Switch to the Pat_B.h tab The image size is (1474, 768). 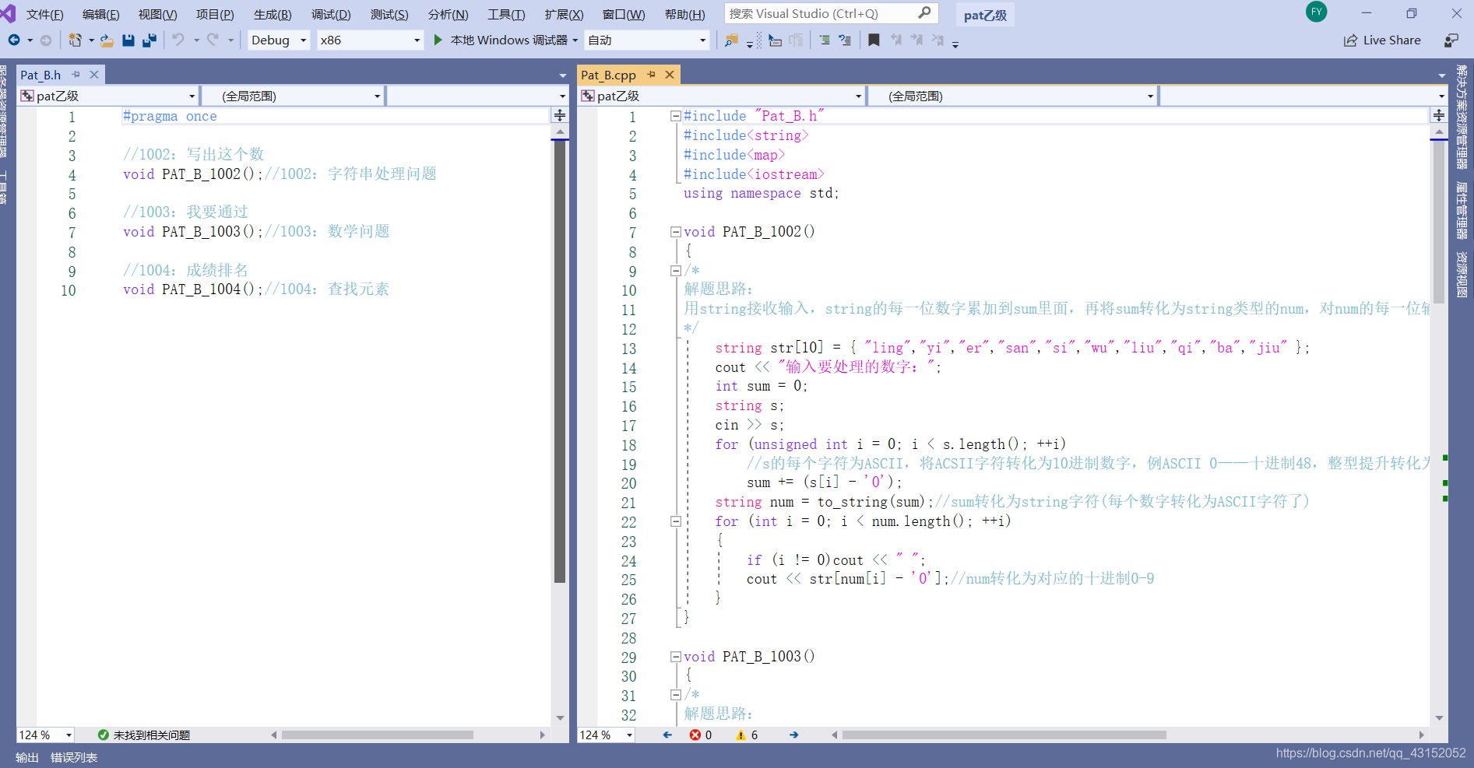coord(40,75)
